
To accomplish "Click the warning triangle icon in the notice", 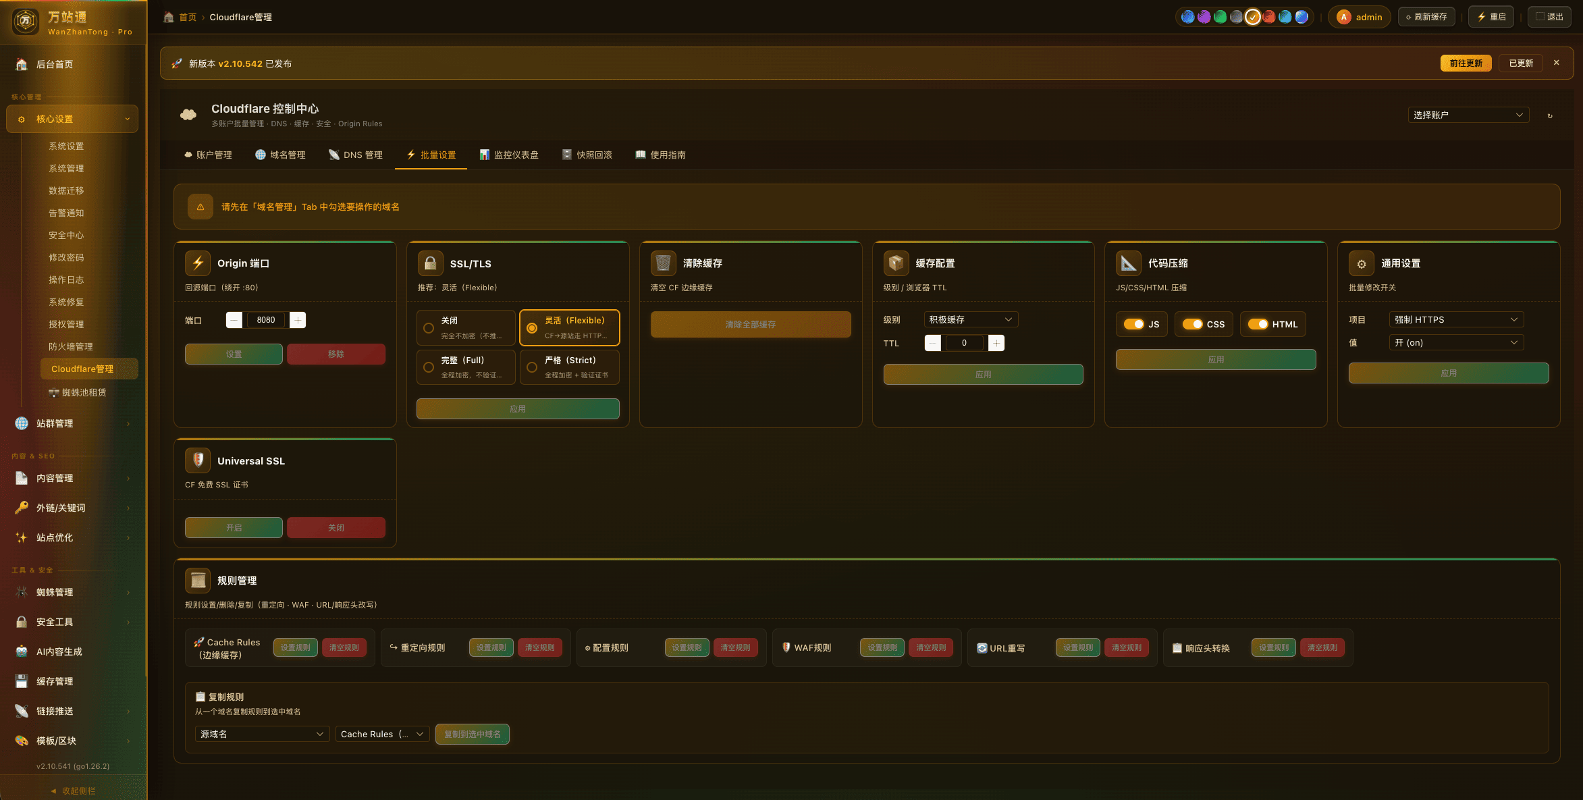I will 200,207.
